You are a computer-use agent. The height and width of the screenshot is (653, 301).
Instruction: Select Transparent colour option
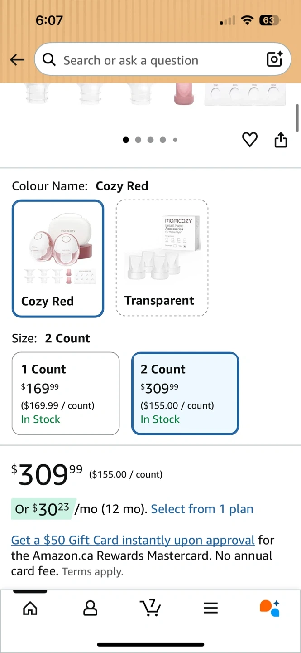[x=162, y=258]
